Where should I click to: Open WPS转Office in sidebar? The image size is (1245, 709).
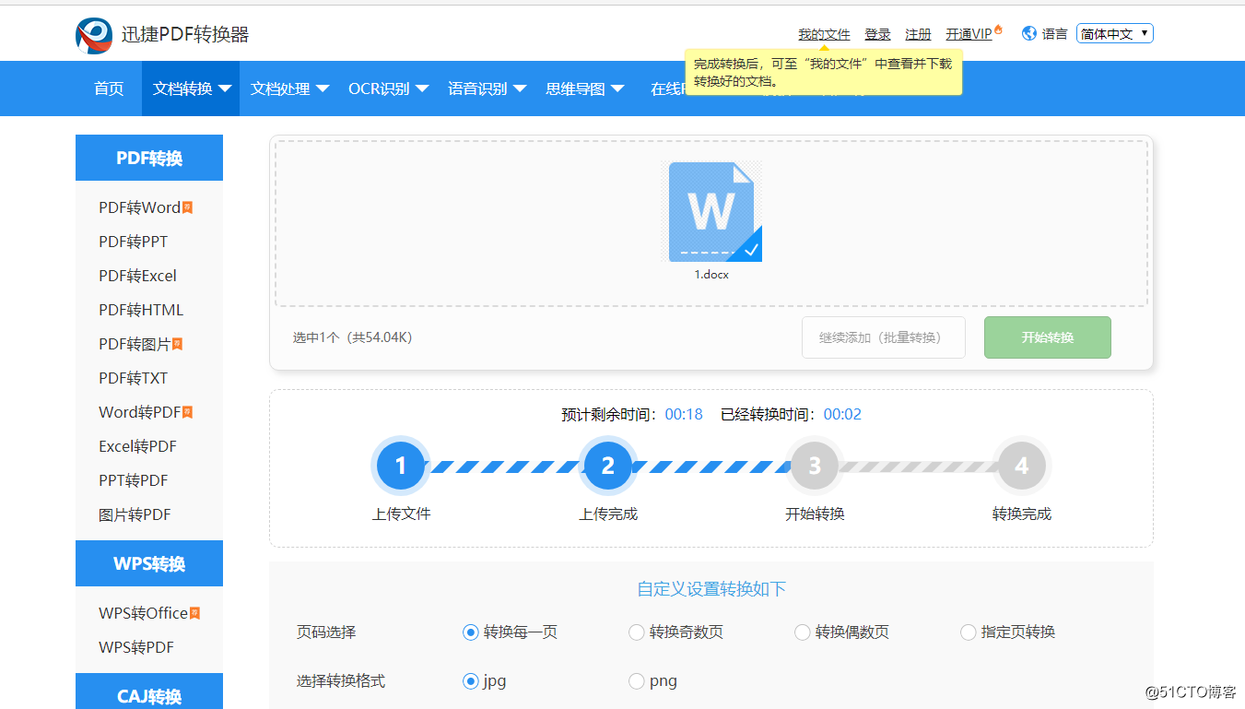144,613
